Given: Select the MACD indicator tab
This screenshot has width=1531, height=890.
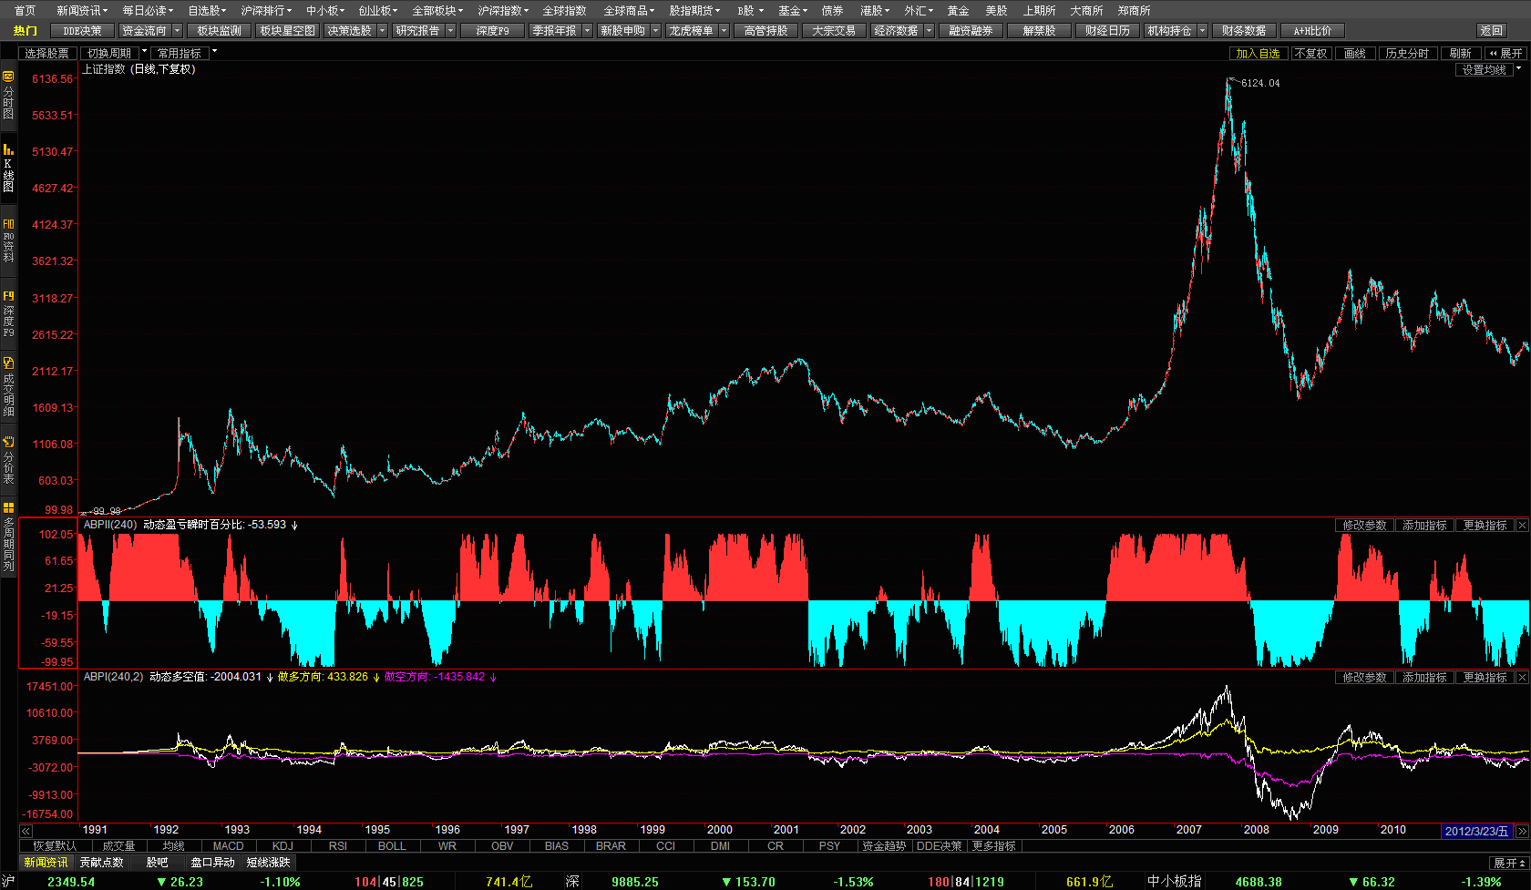Looking at the screenshot, I should point(228,846).
